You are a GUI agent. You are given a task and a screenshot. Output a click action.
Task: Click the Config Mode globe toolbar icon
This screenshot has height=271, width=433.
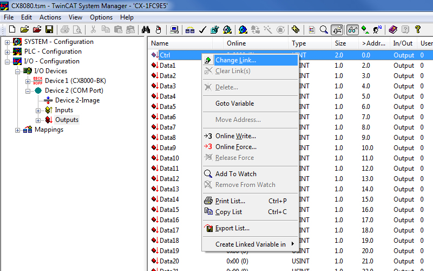click(x=243, y=29)
